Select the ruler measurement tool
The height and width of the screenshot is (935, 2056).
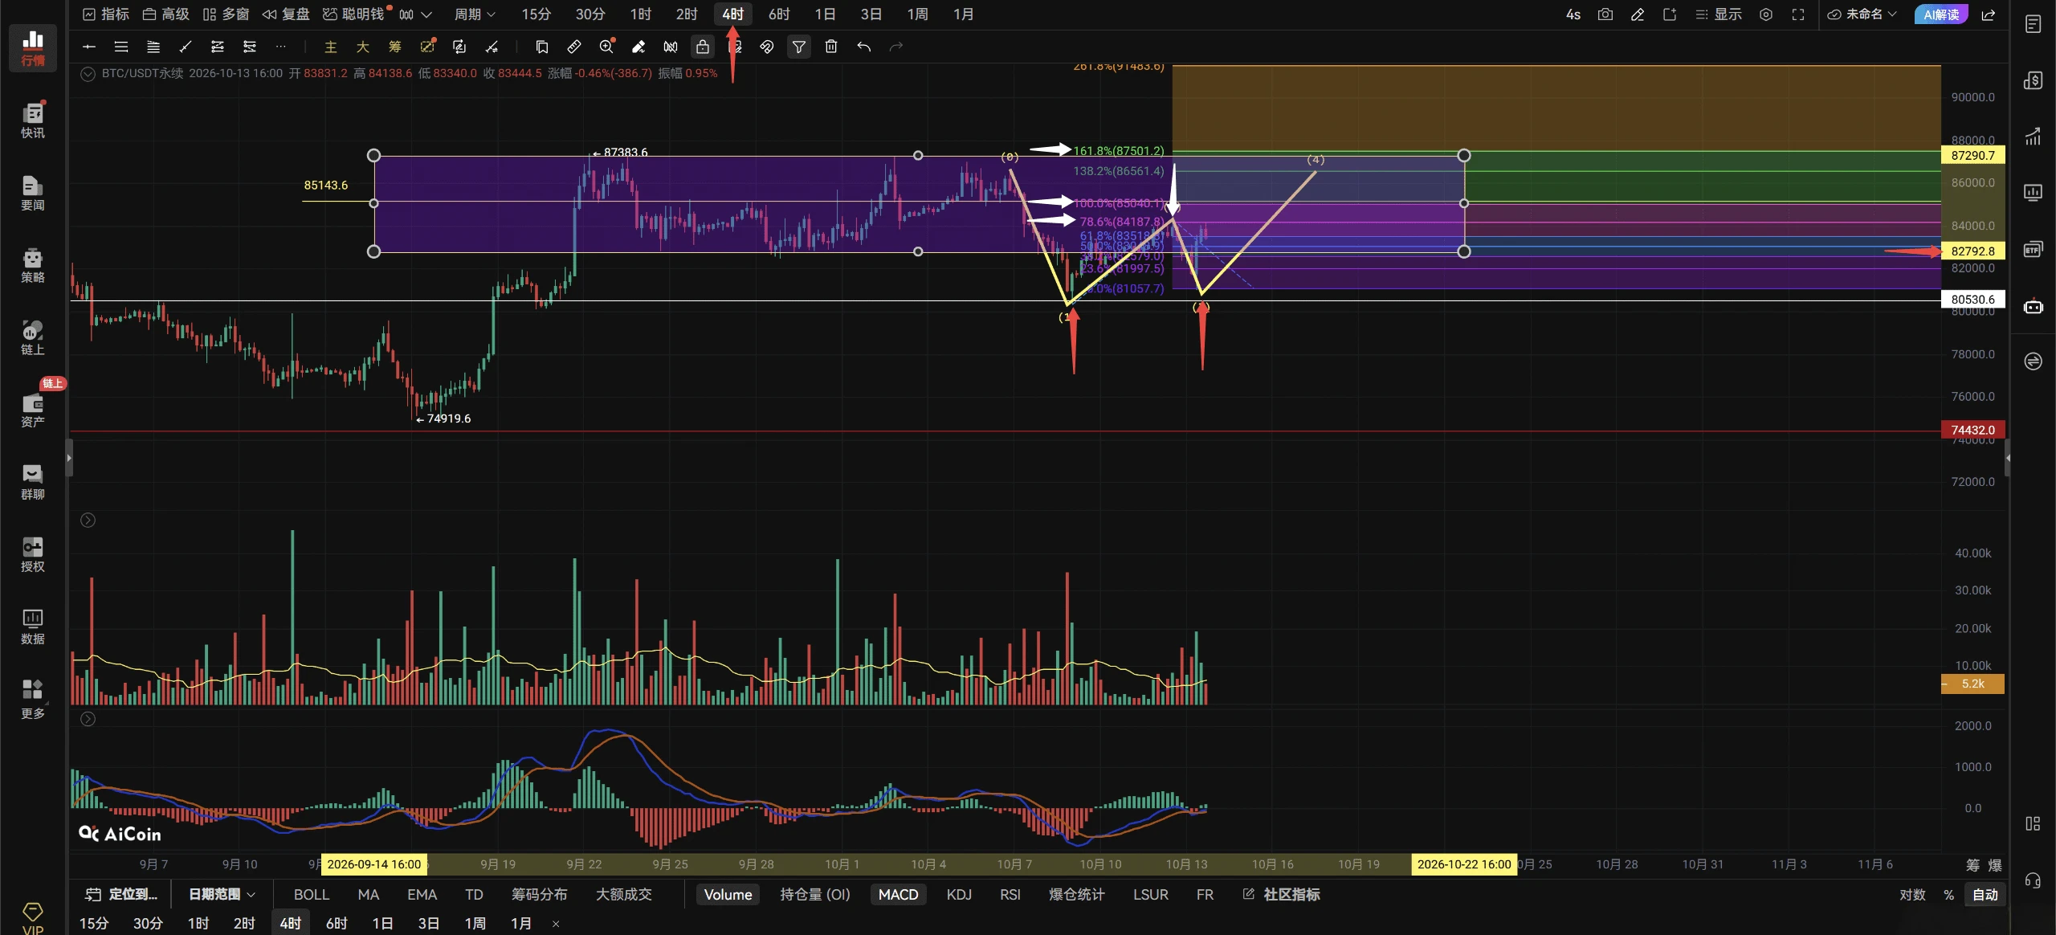(x=574, y=47)
